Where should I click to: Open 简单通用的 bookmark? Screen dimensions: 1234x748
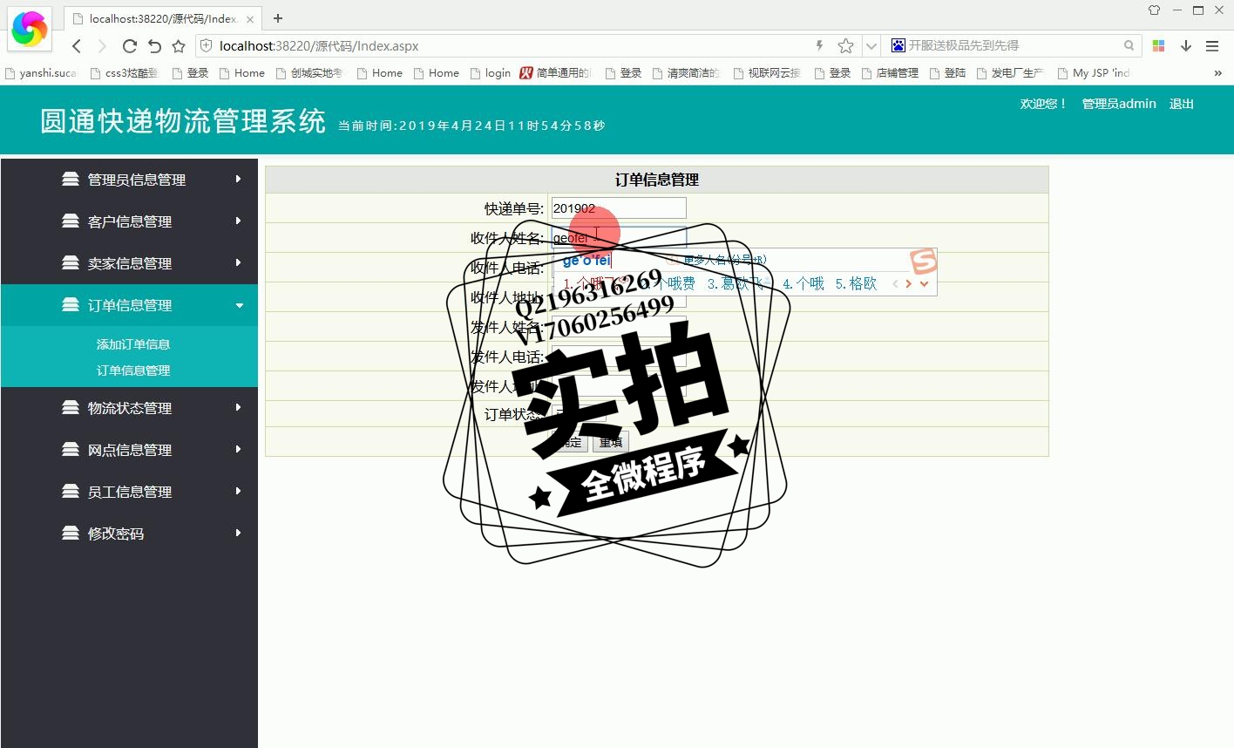[556, 73]
